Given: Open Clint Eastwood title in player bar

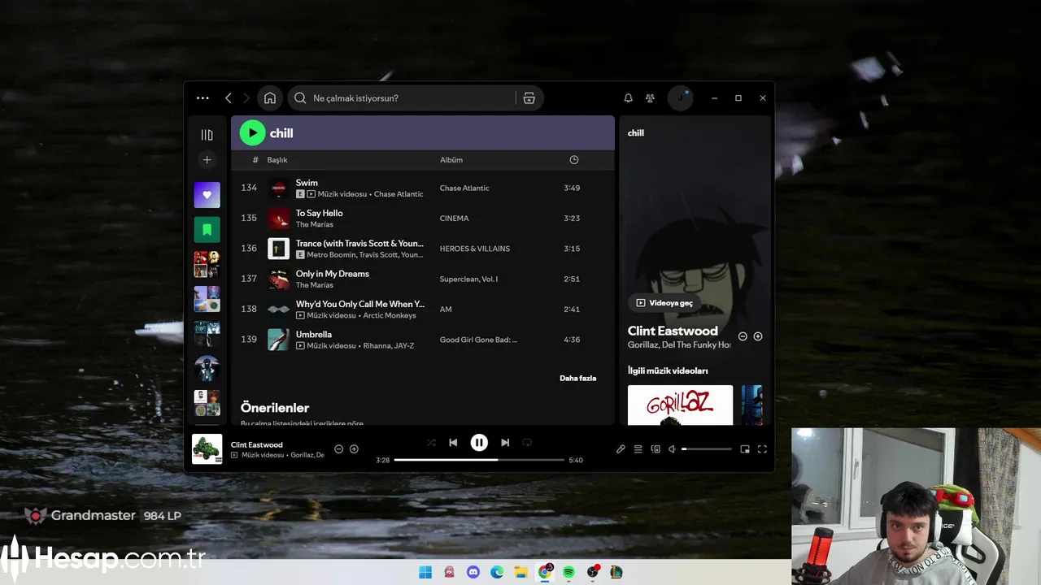Looking at the screenshot, I should tap(257, 444).
